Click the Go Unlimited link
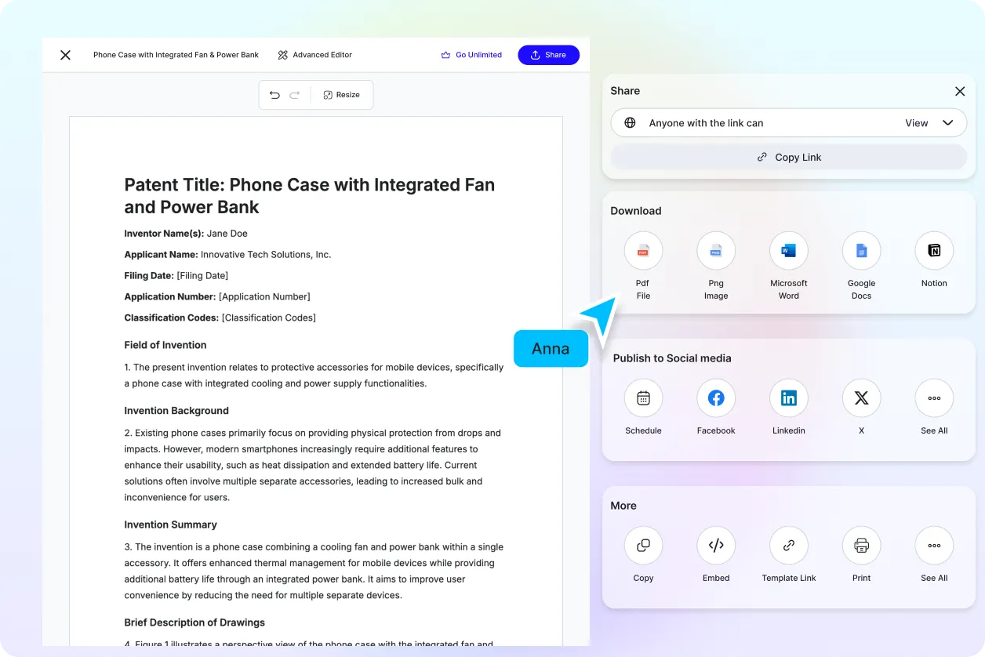The height and width of the screenshot is (657, 985). point(471,55)
